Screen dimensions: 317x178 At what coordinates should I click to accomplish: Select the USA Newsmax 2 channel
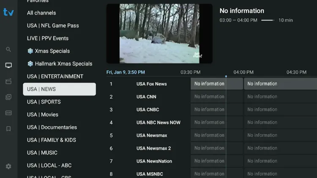click(x=154, y=148)
